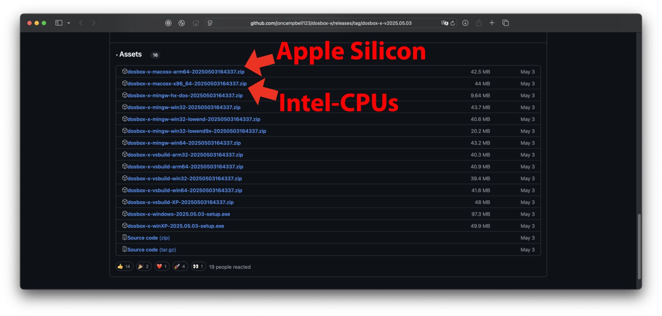The width and height of the screenshot is (662, 316).
Task: Open the share sheet icon
Action: pyautogui.click(x=478, y=23)
